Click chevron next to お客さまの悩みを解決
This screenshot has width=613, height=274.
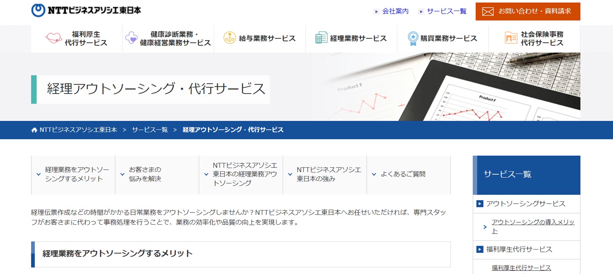[122, 174]
